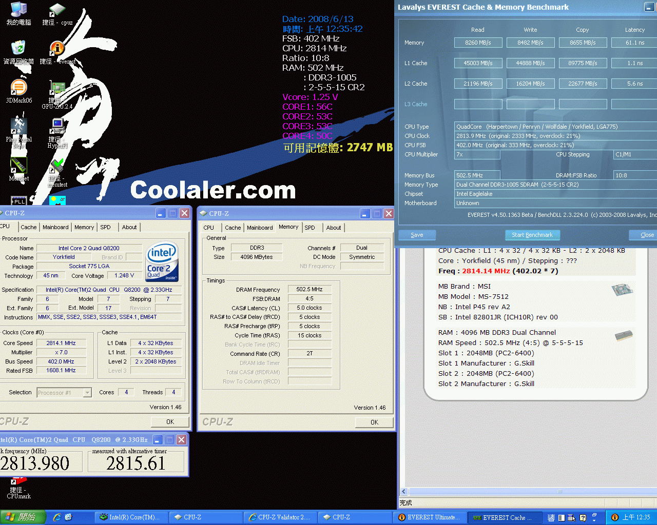
Task: Launch the GPU-Z 0.2.4 shortcut
Action: (x=57, y=95)
